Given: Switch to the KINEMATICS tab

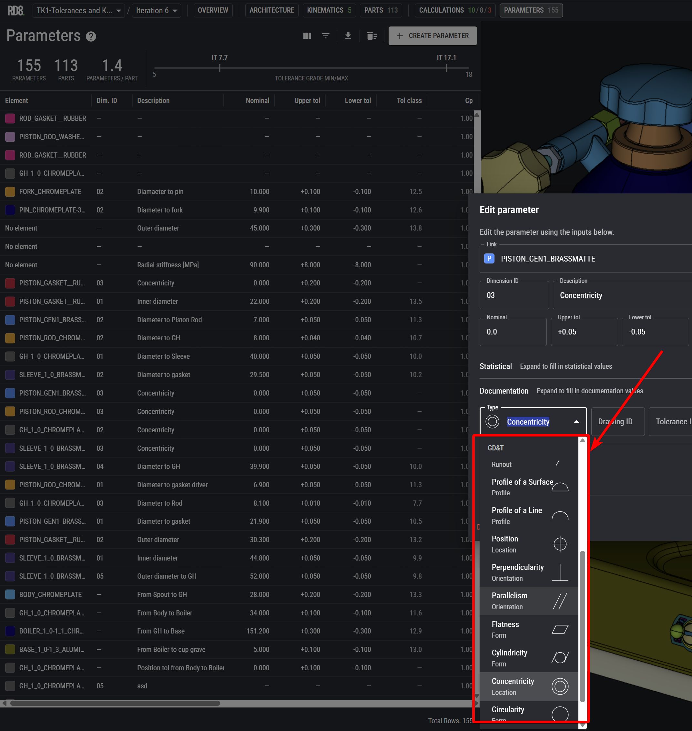Looking at the screenshot, I should click(329, 10).
